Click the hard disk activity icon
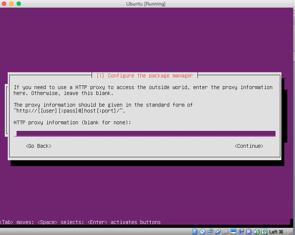This screenshot has height=235, width=295. [195, 232]
